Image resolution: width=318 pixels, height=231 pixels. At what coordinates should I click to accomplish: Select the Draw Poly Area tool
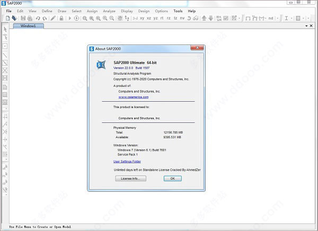pos(5,87)
